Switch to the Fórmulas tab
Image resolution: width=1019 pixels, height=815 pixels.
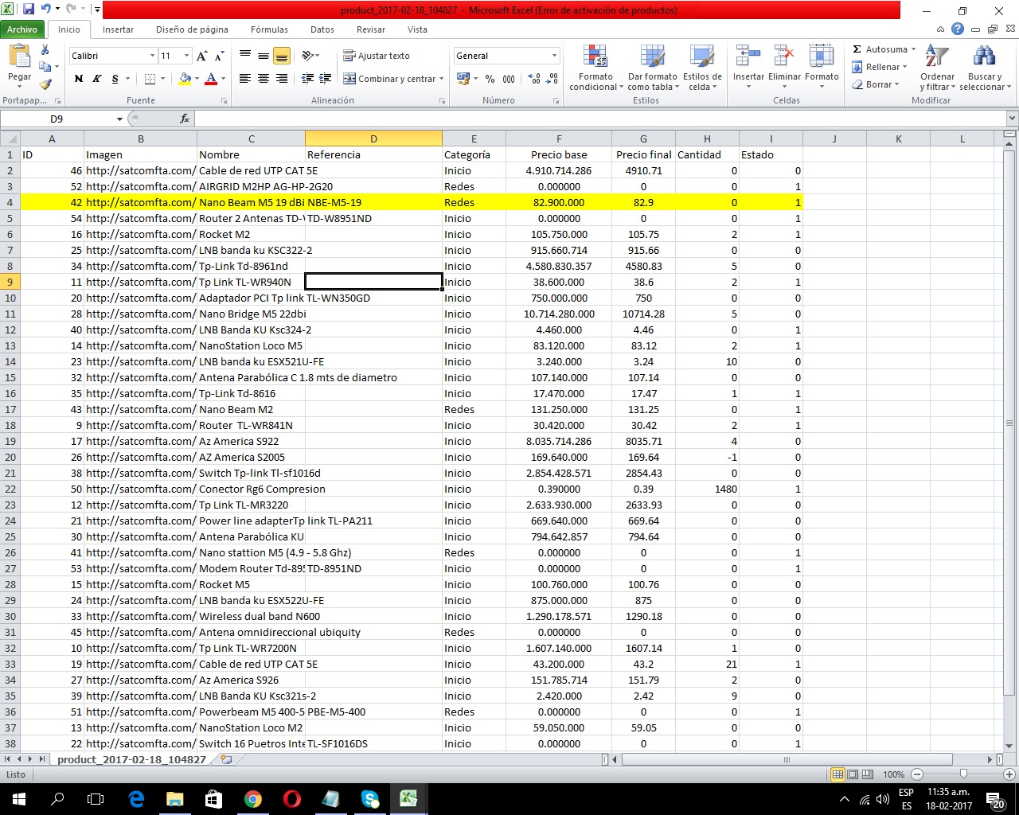pos(269,29)
